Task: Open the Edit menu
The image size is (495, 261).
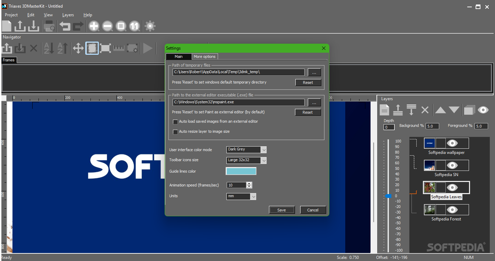Action: pyautogui.click(x=31, y=15)
